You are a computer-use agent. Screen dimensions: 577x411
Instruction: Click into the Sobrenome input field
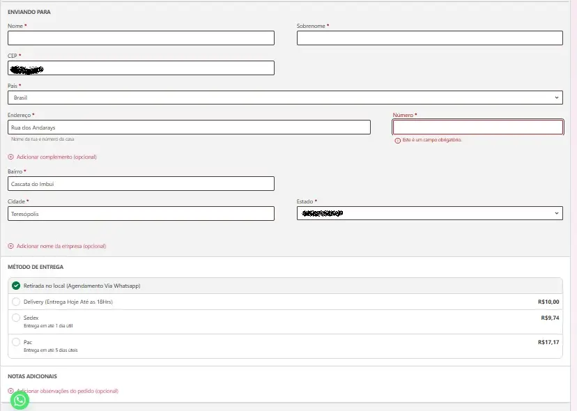(x=429, y=38)
